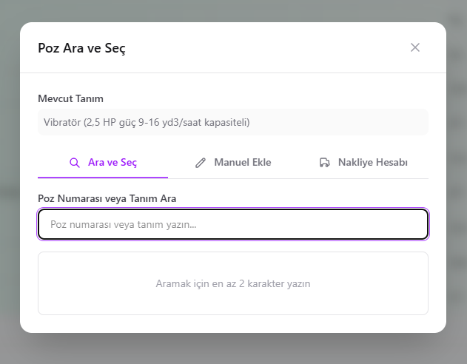Image resolution: width=467 pixels, height=364 pixels.
Task: Focus the Poz numarası search input
Action: click(x=233, y=224)
